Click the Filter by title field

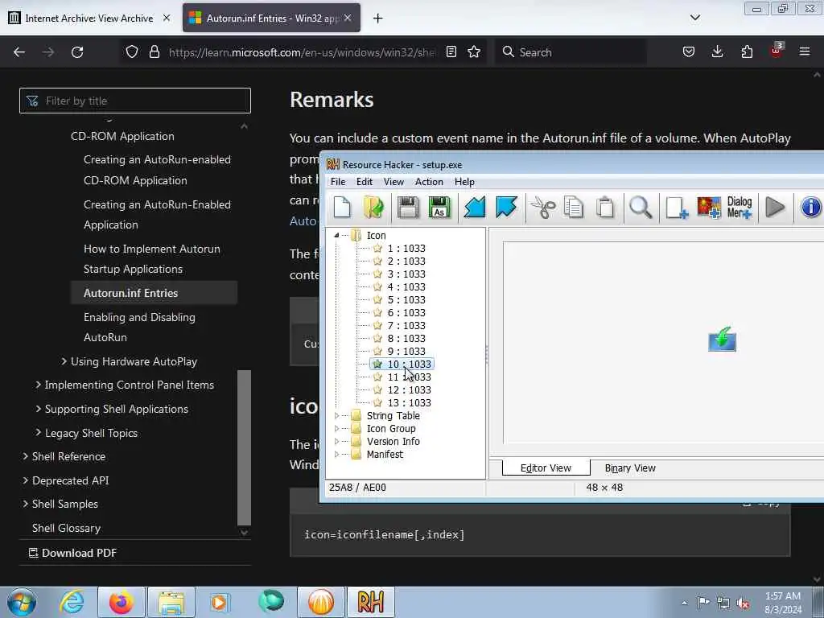tap(135, 101)
